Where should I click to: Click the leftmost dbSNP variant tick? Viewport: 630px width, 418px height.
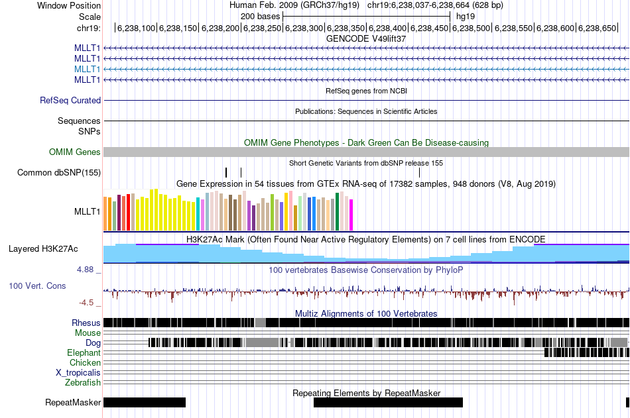(x=226, y=173)
